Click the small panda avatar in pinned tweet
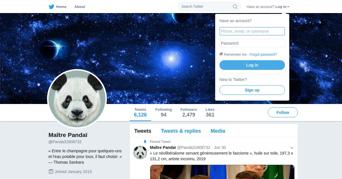Screen dimensions: 342x179 (x=140, y=153)
